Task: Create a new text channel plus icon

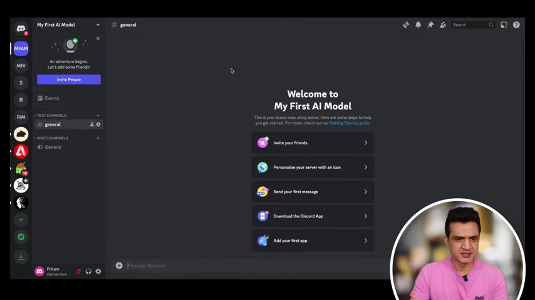Action: point(98,116)
